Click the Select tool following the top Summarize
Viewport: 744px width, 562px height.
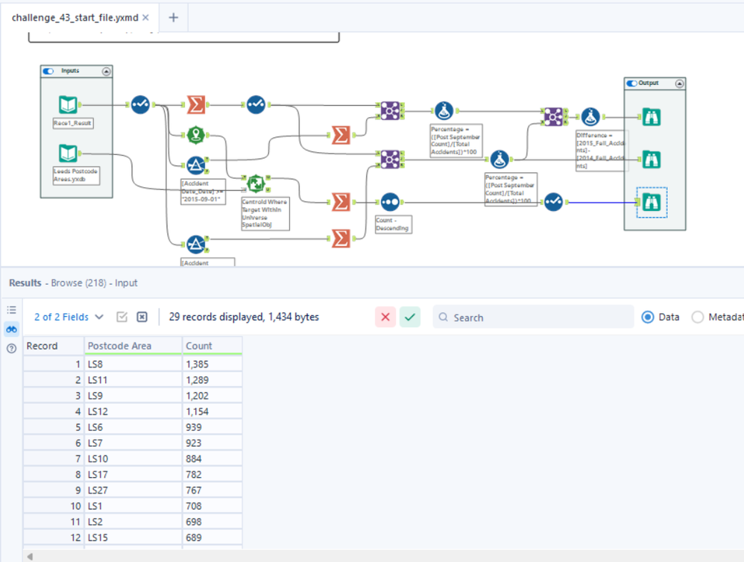(256, 104)
